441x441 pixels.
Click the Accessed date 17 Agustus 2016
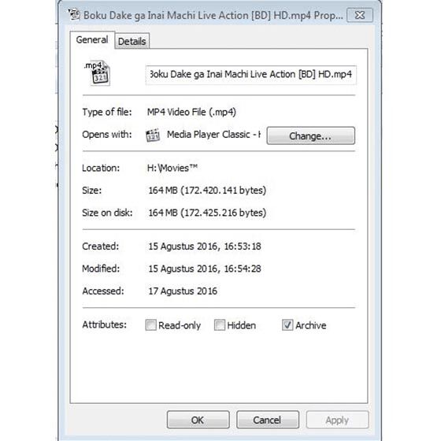(x=183, y=291)
